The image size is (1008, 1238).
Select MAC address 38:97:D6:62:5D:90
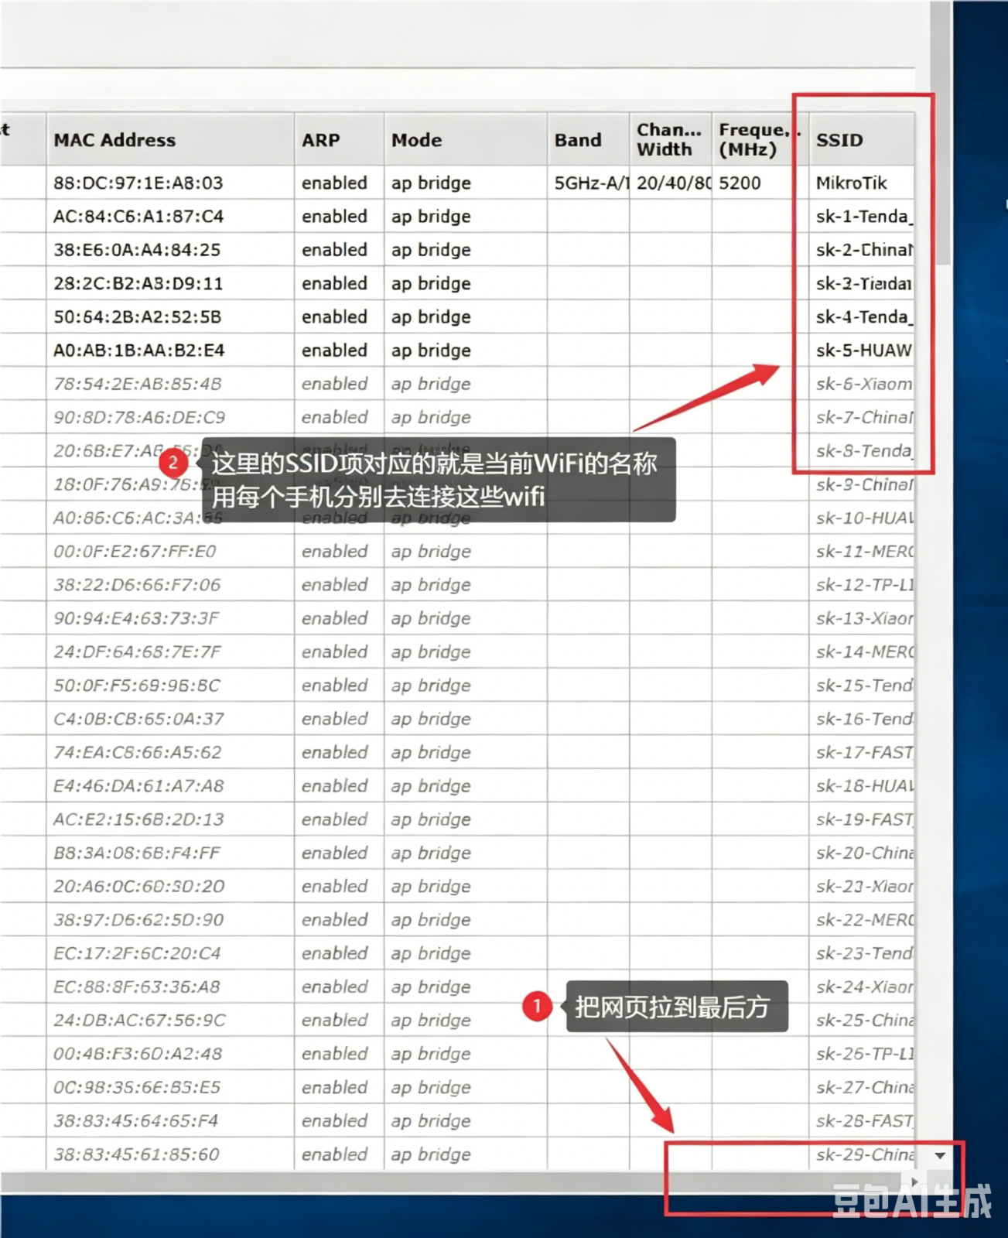coord(138,921)
